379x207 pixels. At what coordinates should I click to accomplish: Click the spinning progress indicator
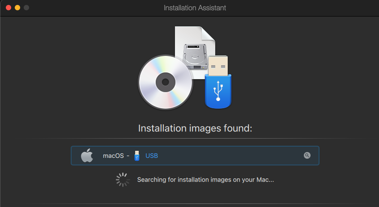pos(122,180)
